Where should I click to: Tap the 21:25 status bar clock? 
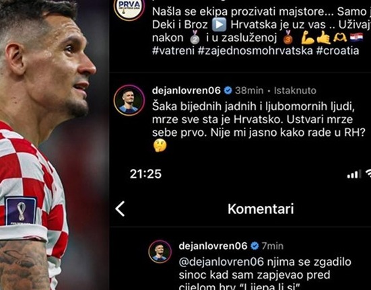pos(145,174)
